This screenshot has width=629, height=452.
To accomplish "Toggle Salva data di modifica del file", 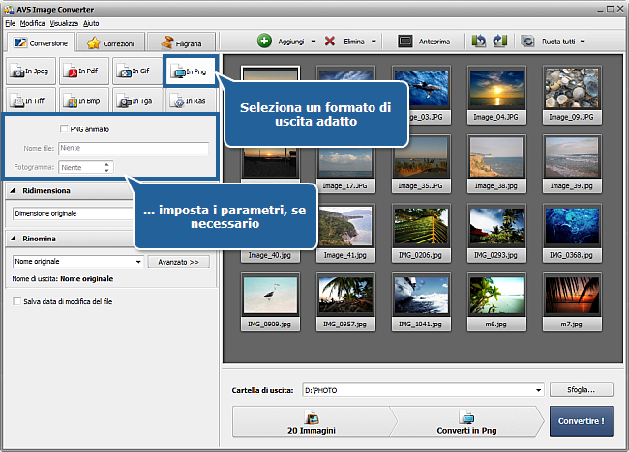I will coord(16,301).
